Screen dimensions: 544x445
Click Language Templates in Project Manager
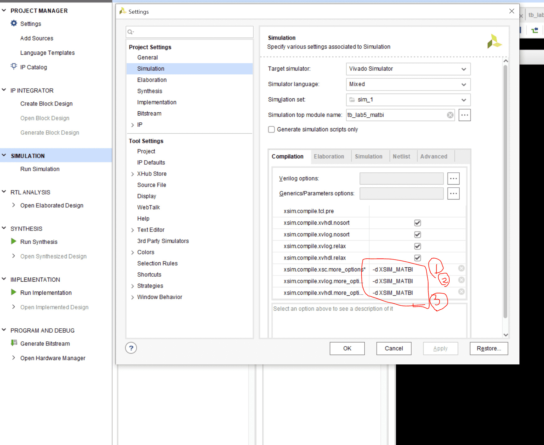[x=47, y=53]
